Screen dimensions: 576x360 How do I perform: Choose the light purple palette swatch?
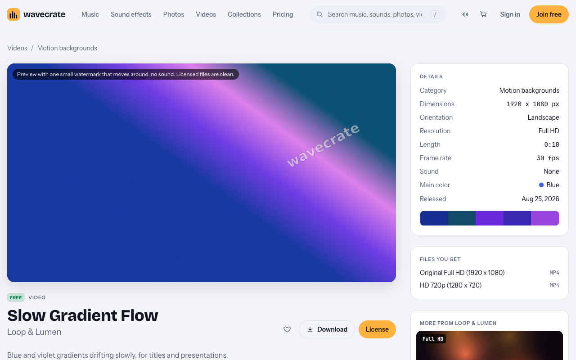tap(545, 218)
